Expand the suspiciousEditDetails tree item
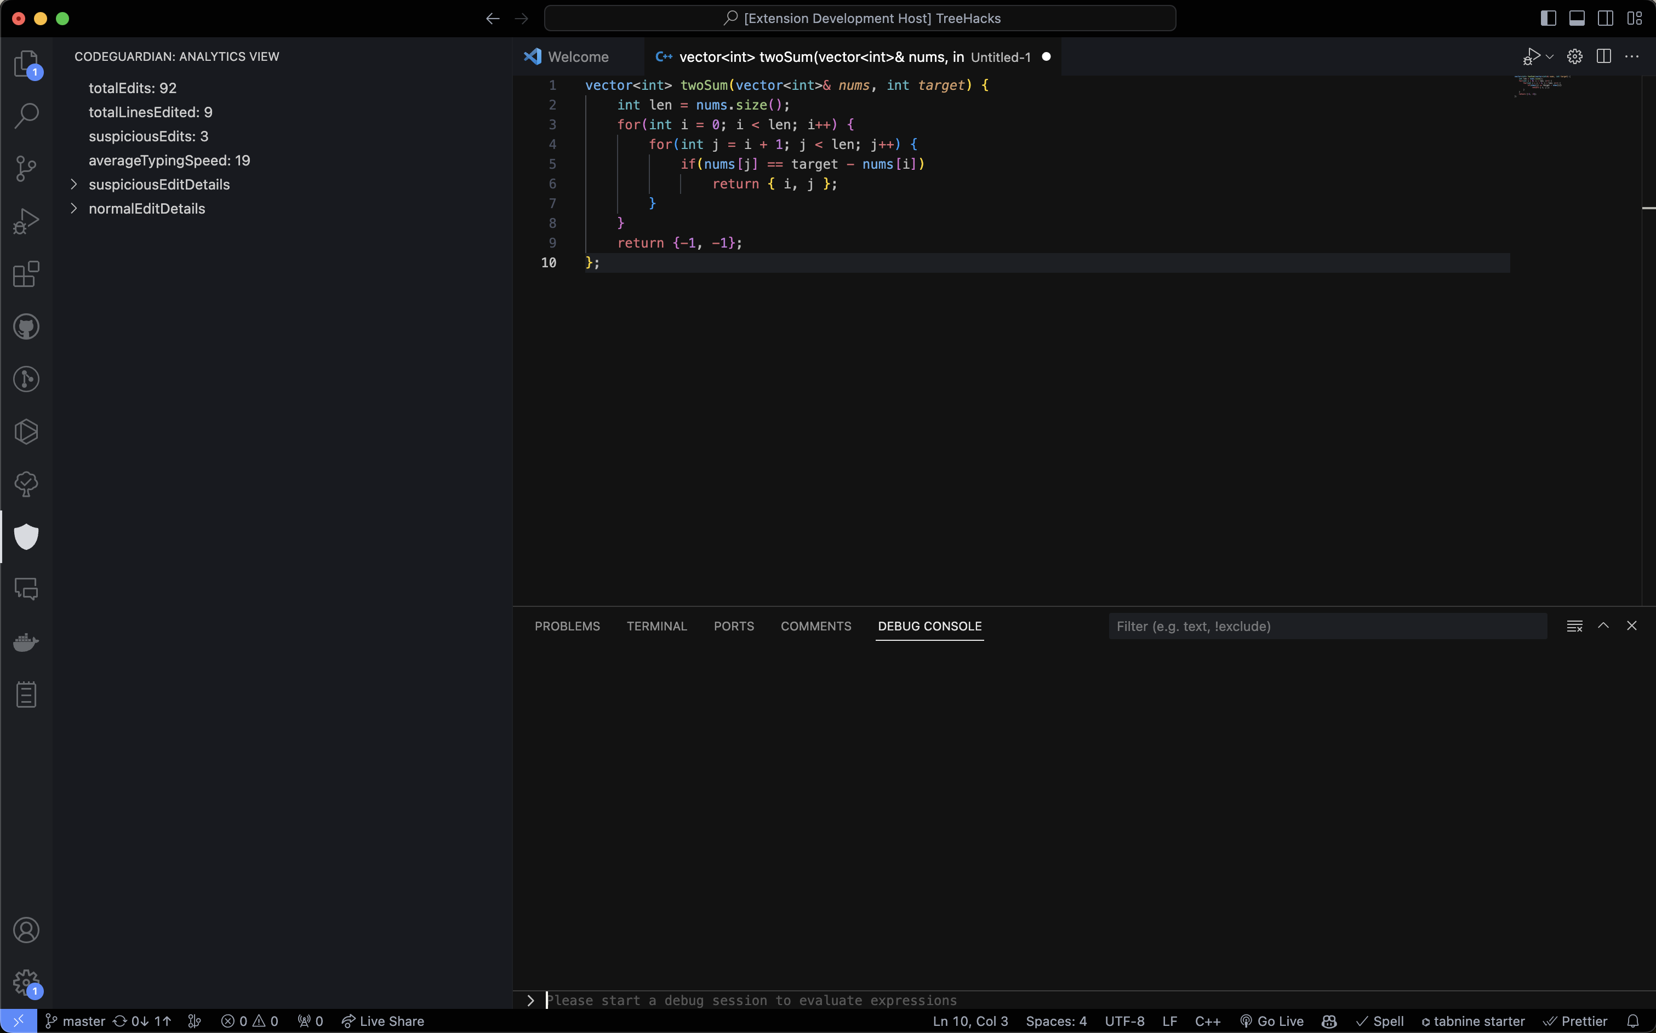Image resolution: width=1656 pixels, height=1033 pixels. click(74, 185)
